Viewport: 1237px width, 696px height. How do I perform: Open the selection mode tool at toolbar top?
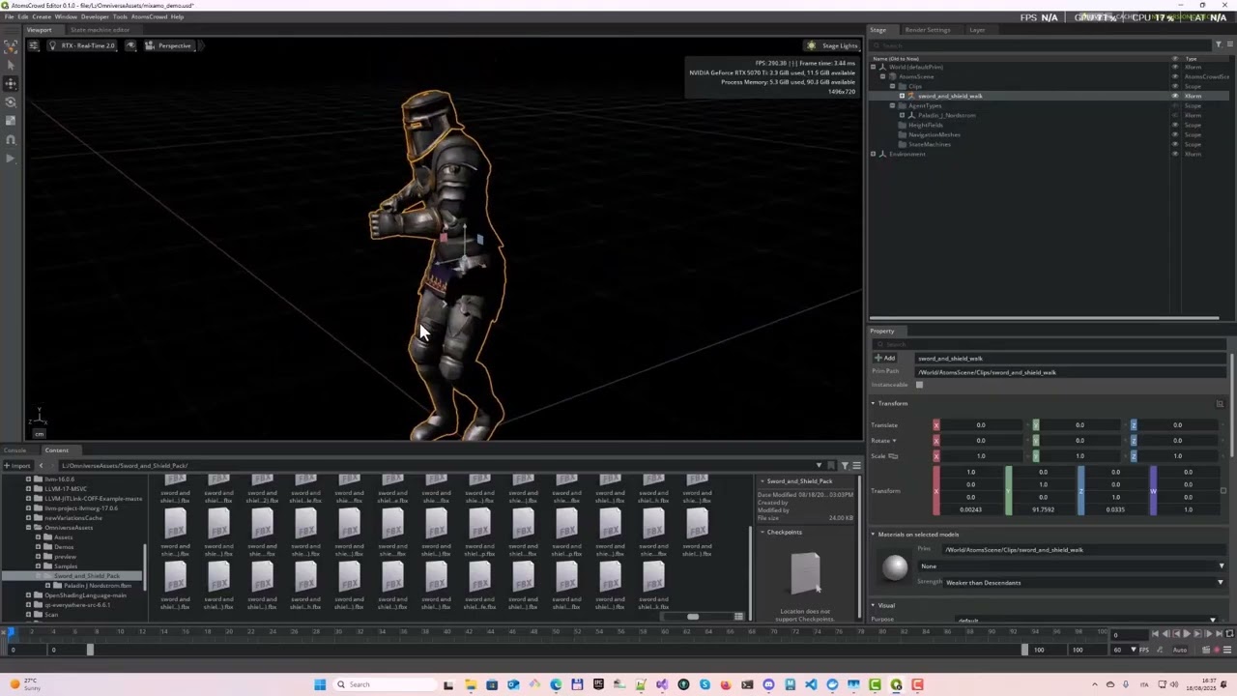coord(10,45)
